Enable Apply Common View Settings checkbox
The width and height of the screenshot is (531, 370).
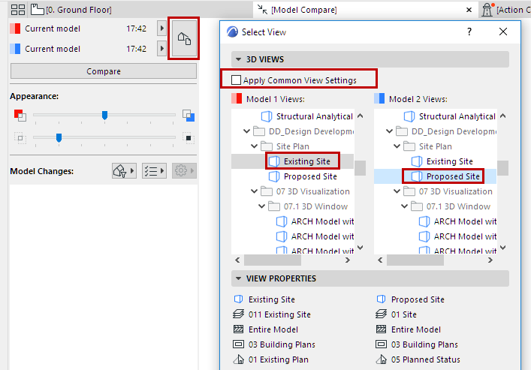coord(237,80)
